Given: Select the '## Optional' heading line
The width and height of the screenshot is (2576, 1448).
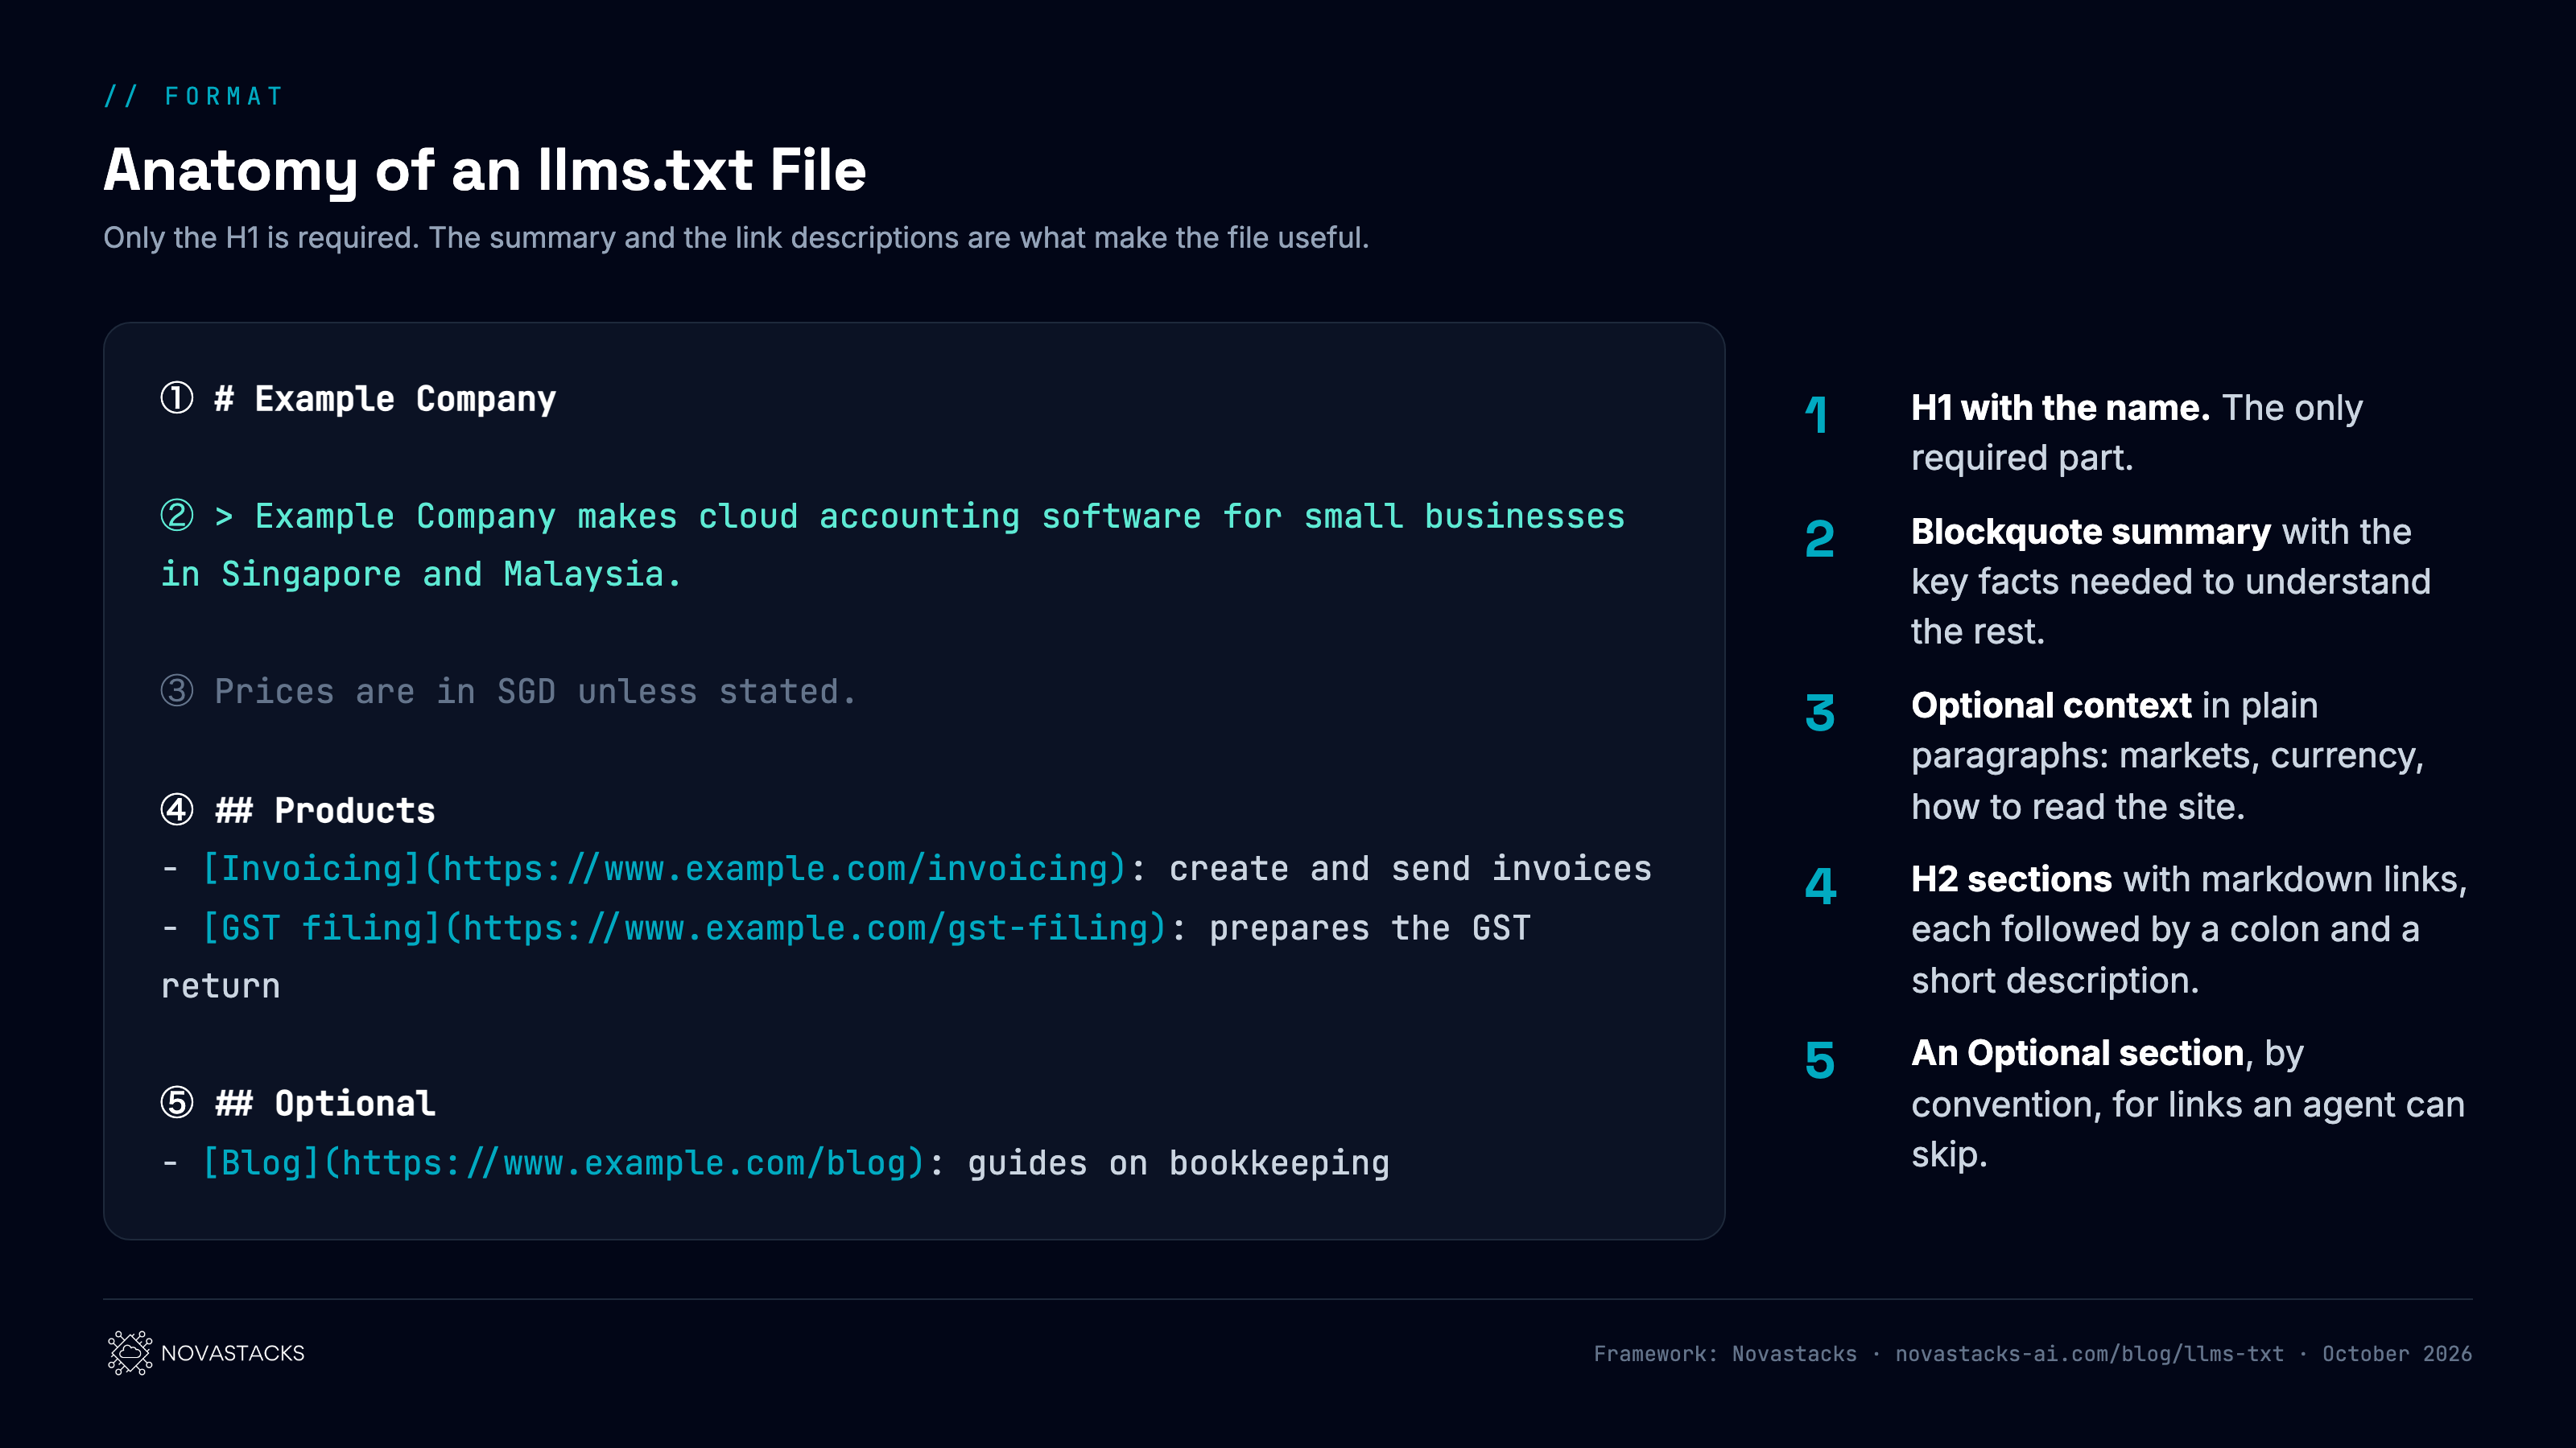Looking at the screenshot, I should (325, 1103).
